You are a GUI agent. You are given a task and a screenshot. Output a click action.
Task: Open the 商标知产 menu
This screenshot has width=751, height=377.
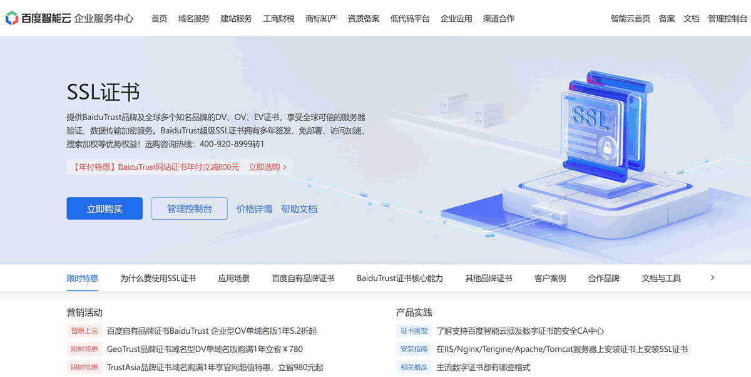pyautogui.click(x=321, y=19)
